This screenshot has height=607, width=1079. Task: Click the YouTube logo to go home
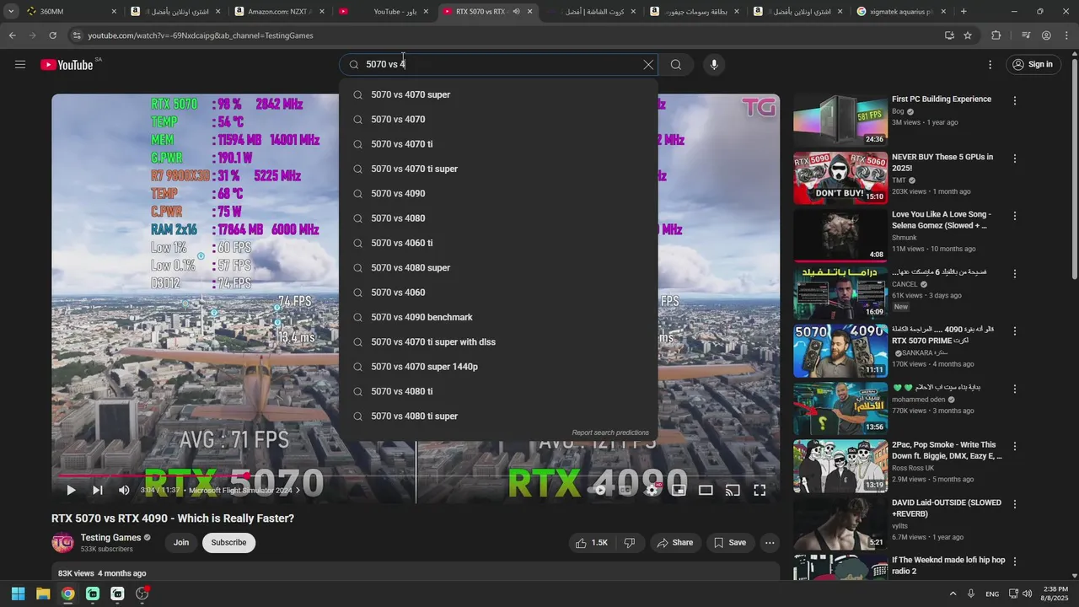click(x=67, y=65)
